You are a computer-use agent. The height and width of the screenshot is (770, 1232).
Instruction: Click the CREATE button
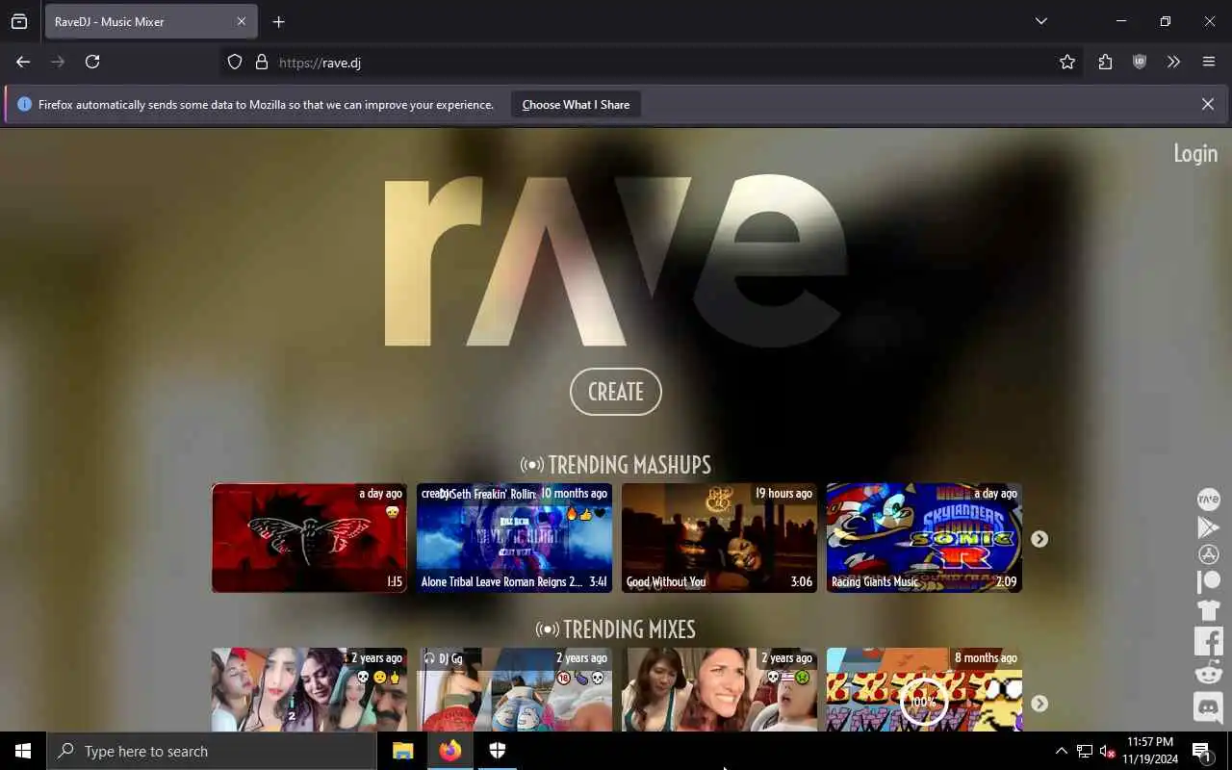[616, 392]
